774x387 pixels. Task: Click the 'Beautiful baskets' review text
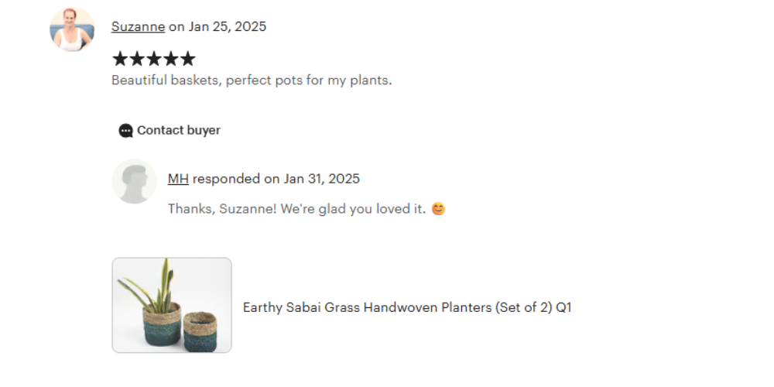pos(252,80)
